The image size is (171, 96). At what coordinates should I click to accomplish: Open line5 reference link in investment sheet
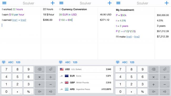[129, 37]
